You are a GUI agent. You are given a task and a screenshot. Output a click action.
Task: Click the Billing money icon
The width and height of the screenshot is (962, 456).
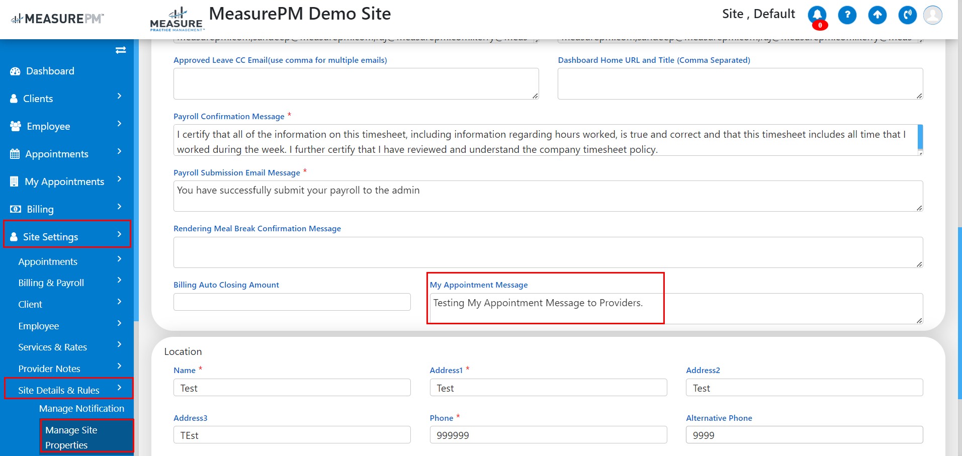coord(16,209)
